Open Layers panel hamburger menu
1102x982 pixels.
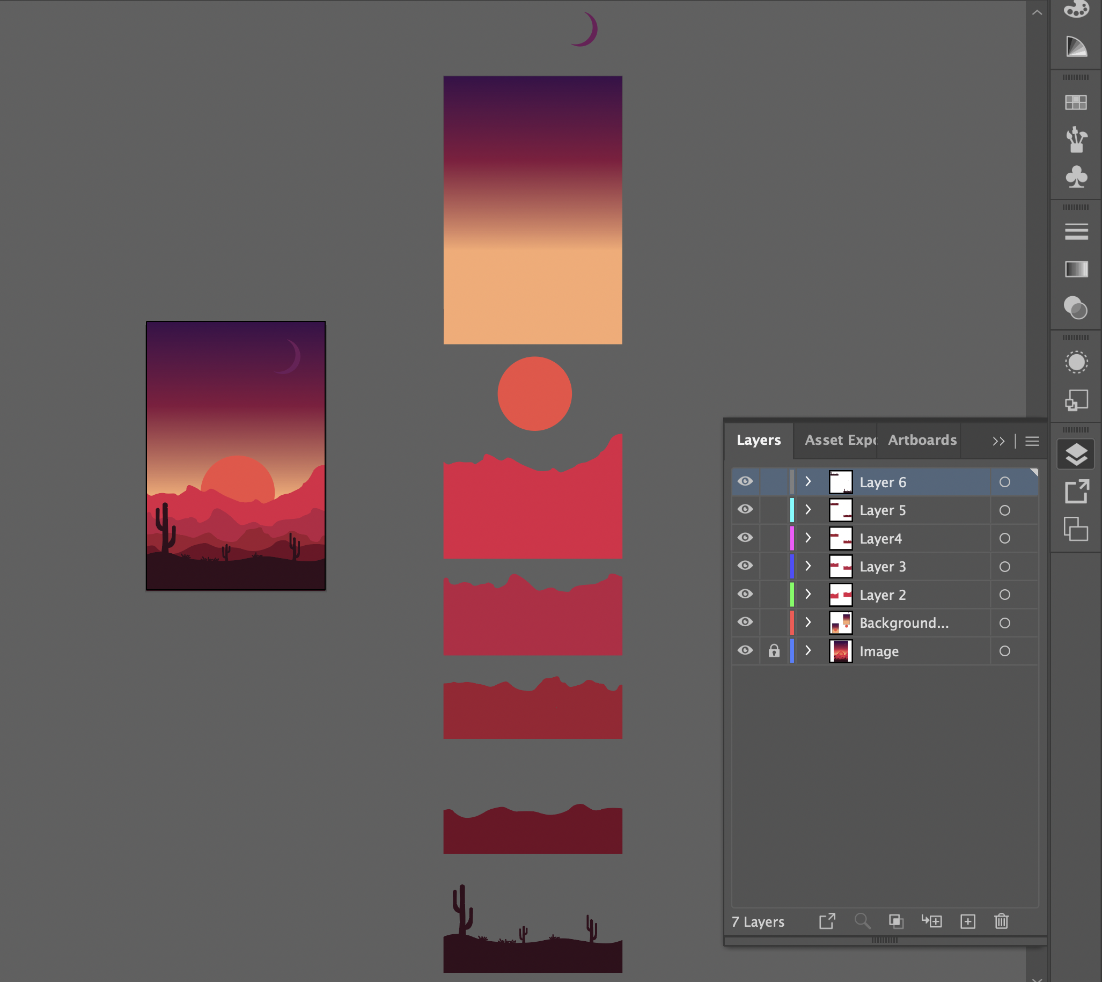(1032, 441)
